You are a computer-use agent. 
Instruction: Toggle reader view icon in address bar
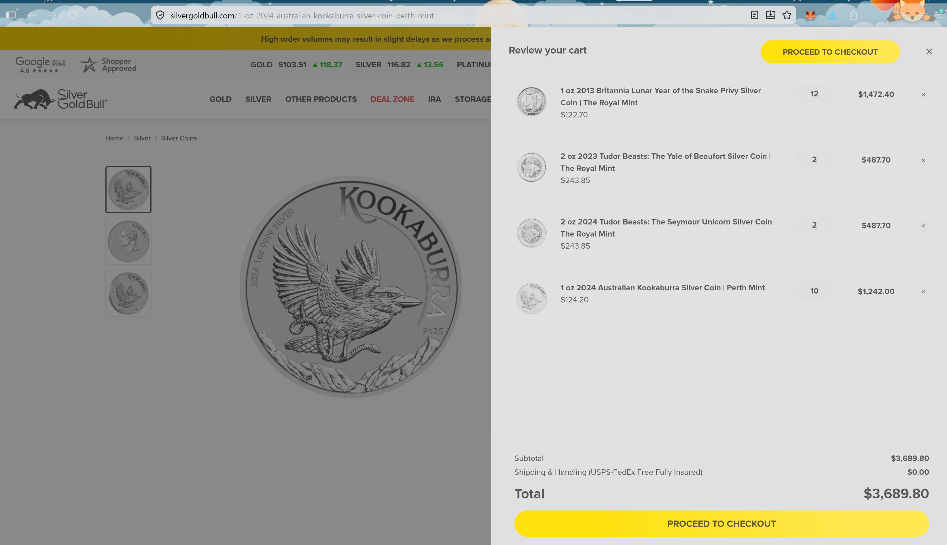(x=754, y=15)
